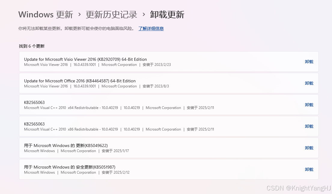The image size is (332, 194).
Task: Select 用于 Microsoft Windows 的 更新(KB5049622) title
Action: pos(66,145)
